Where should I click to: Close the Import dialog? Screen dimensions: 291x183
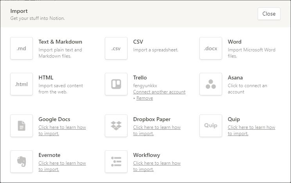pos(269,14)
